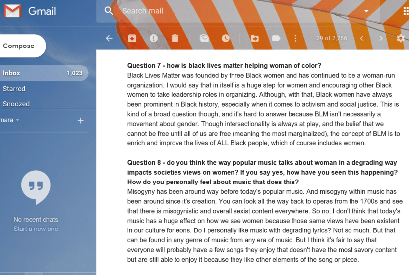The image size is (409, 275).
Task: Report this email as spam
Action: (x=154, y=38)
